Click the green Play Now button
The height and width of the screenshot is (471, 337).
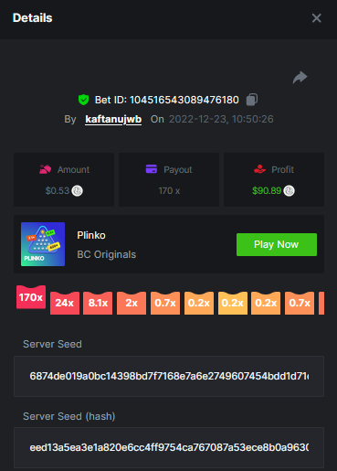277,244
